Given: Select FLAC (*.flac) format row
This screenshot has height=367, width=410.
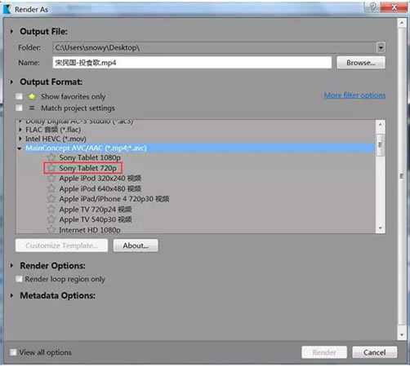Looking at the screenshot, I should click(53, 130).
